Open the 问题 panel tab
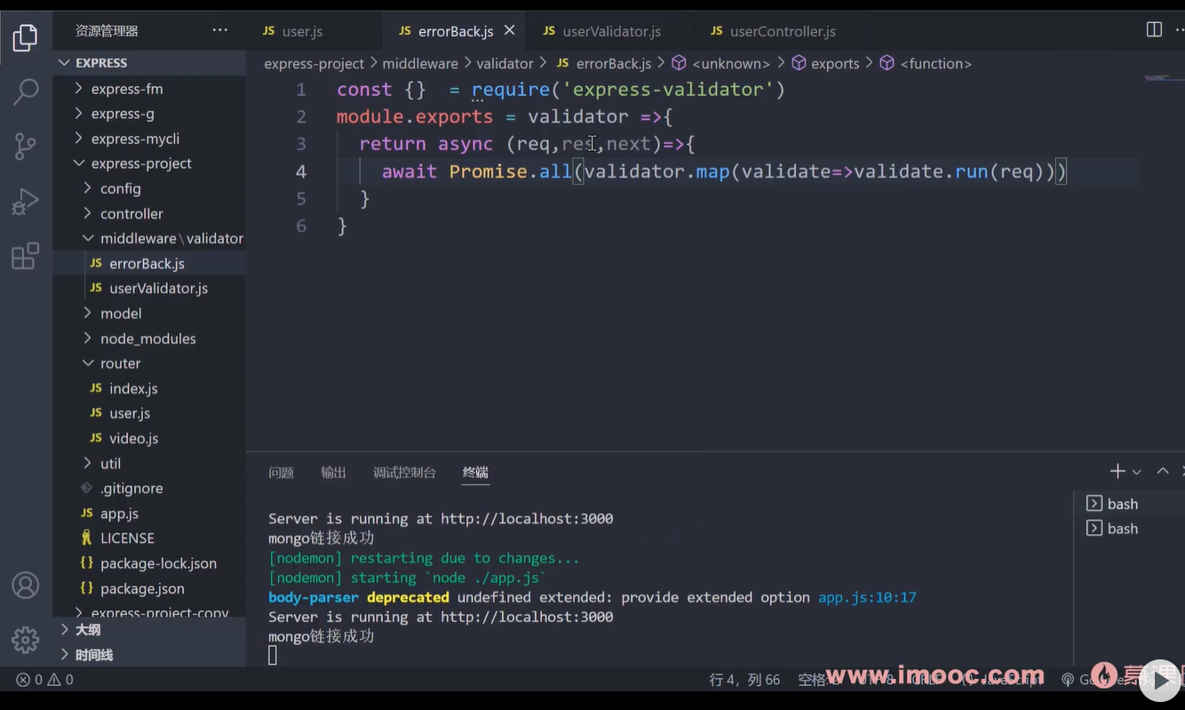 (x=282, y=473)
